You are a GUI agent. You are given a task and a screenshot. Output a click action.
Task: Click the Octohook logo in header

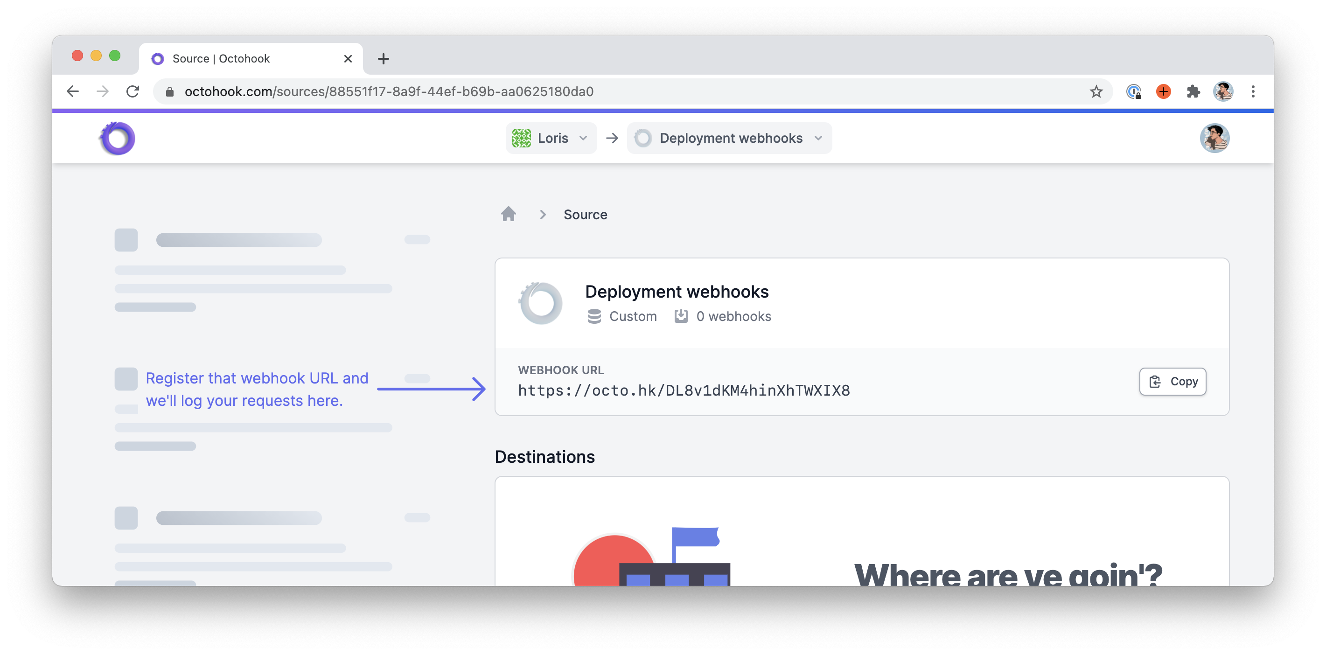(x=118, y=138)
